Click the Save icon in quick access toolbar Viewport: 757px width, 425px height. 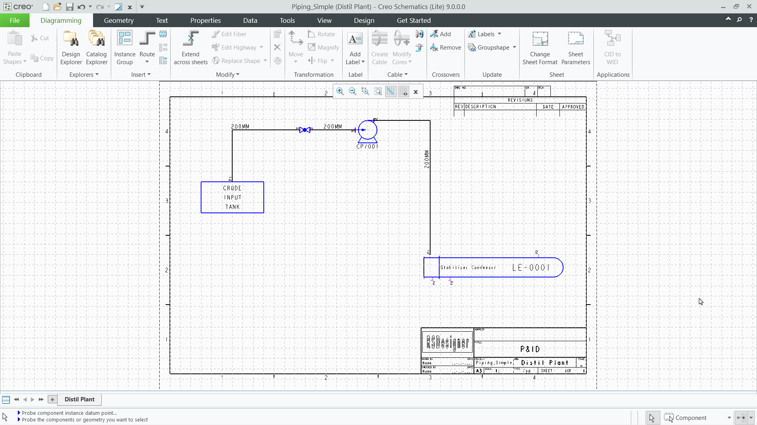coord(69,7)
